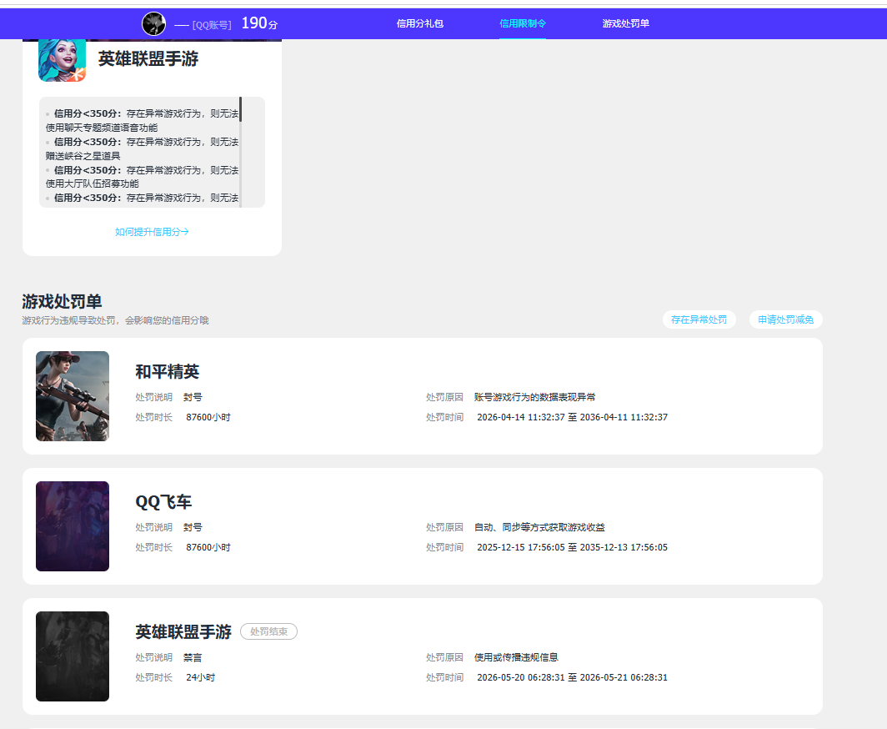This screenshot has width=887, height=729.
Task: Click the 使用聊天专题频道语音功能 restriction line
Action: pos(102,128)
